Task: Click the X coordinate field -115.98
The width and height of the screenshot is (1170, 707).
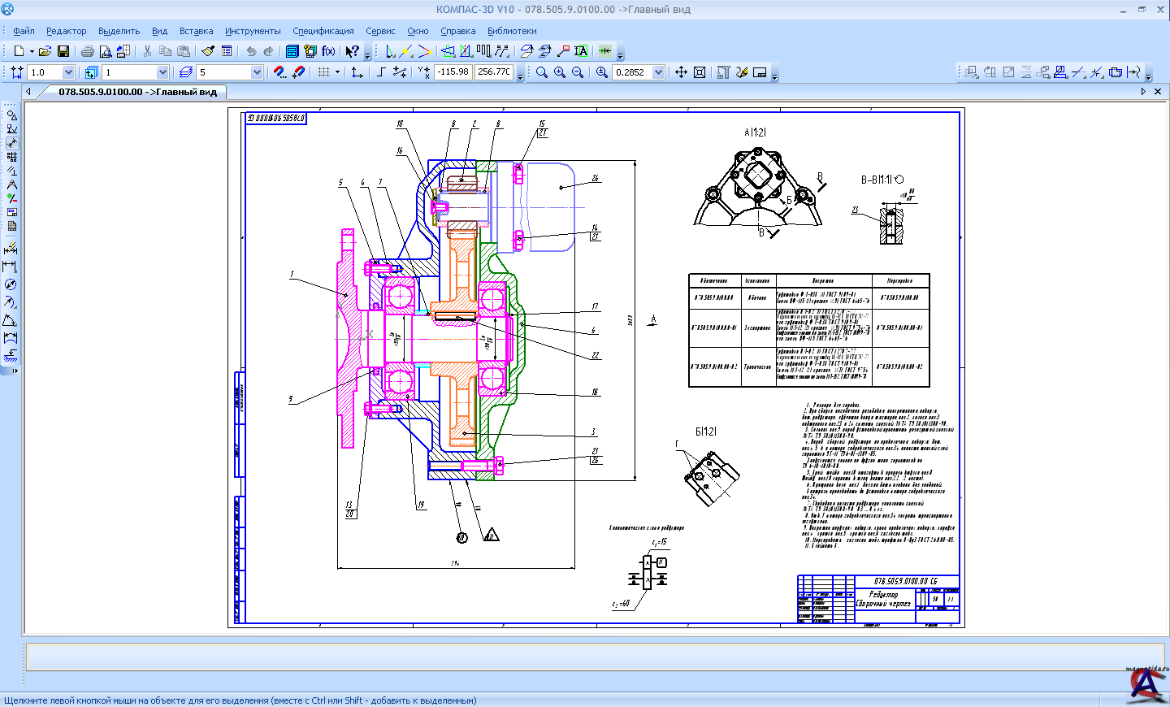Action: coord(453,72)
